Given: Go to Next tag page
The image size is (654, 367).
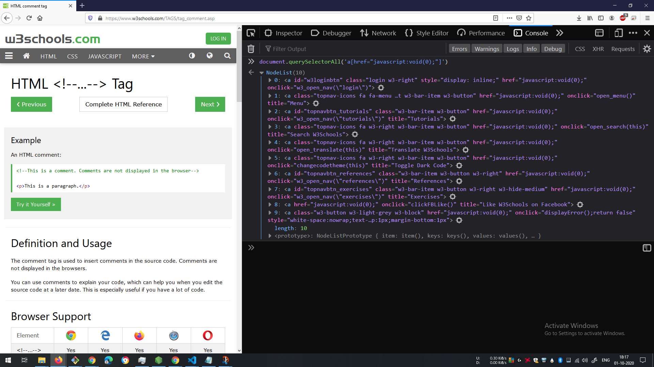Looking at the screenshot, I should (210, 104).
